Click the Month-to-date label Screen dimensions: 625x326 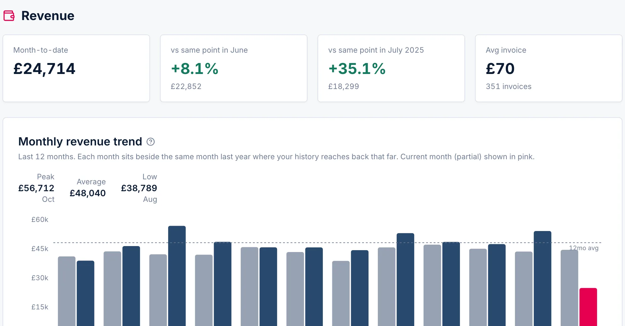point(41,50)
